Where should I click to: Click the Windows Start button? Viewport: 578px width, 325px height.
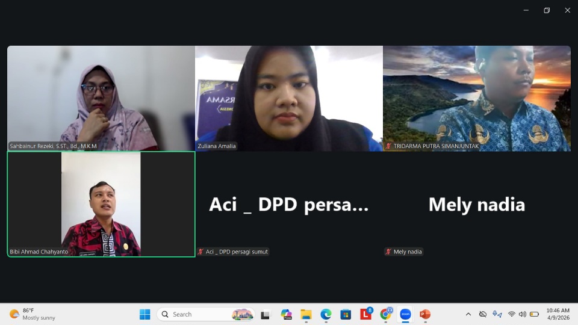tap(145, 314)
